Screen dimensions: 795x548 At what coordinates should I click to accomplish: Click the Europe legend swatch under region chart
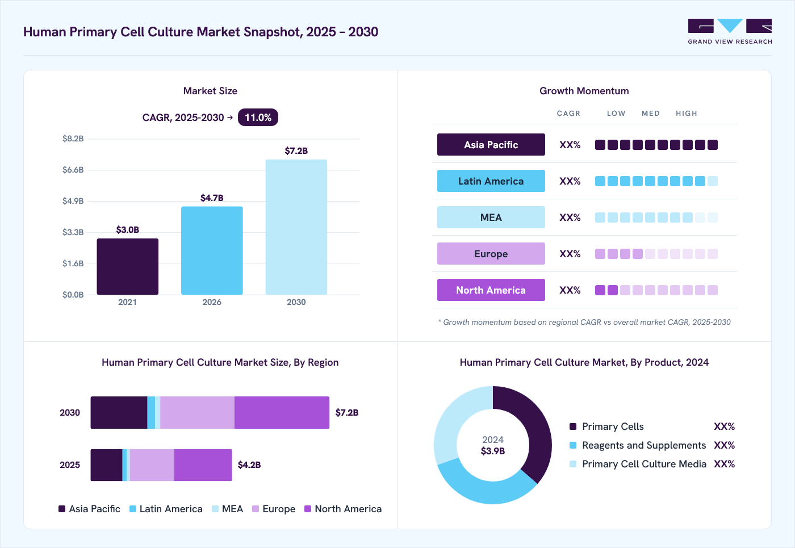click(x=256, y=509)
